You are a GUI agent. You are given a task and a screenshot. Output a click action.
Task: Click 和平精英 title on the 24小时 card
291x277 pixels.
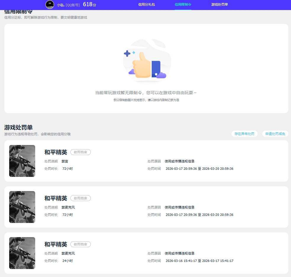pos(56,245)
